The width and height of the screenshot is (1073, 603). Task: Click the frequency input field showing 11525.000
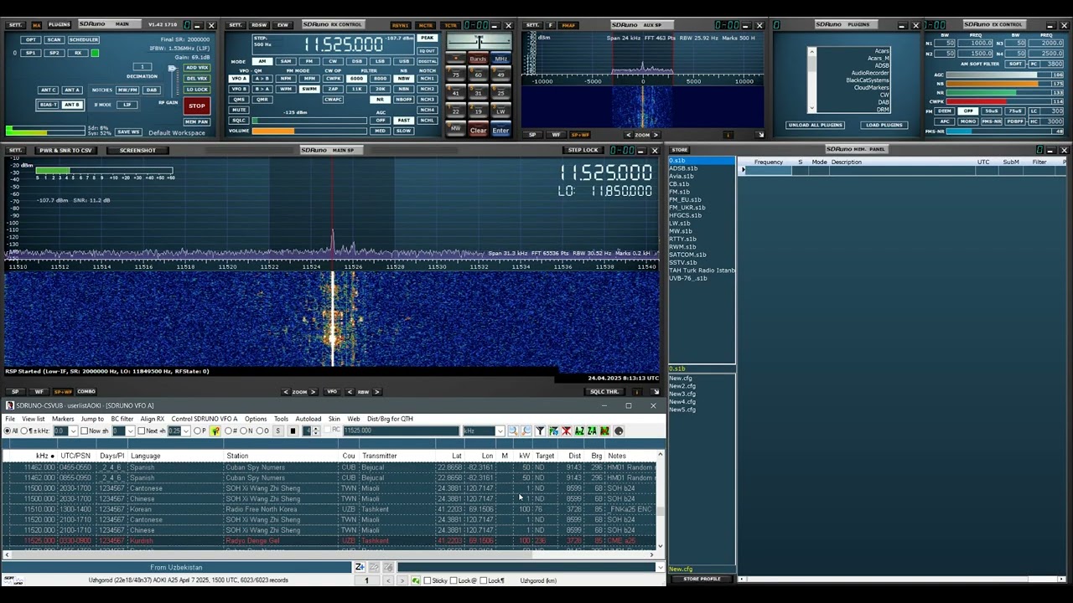401,430
